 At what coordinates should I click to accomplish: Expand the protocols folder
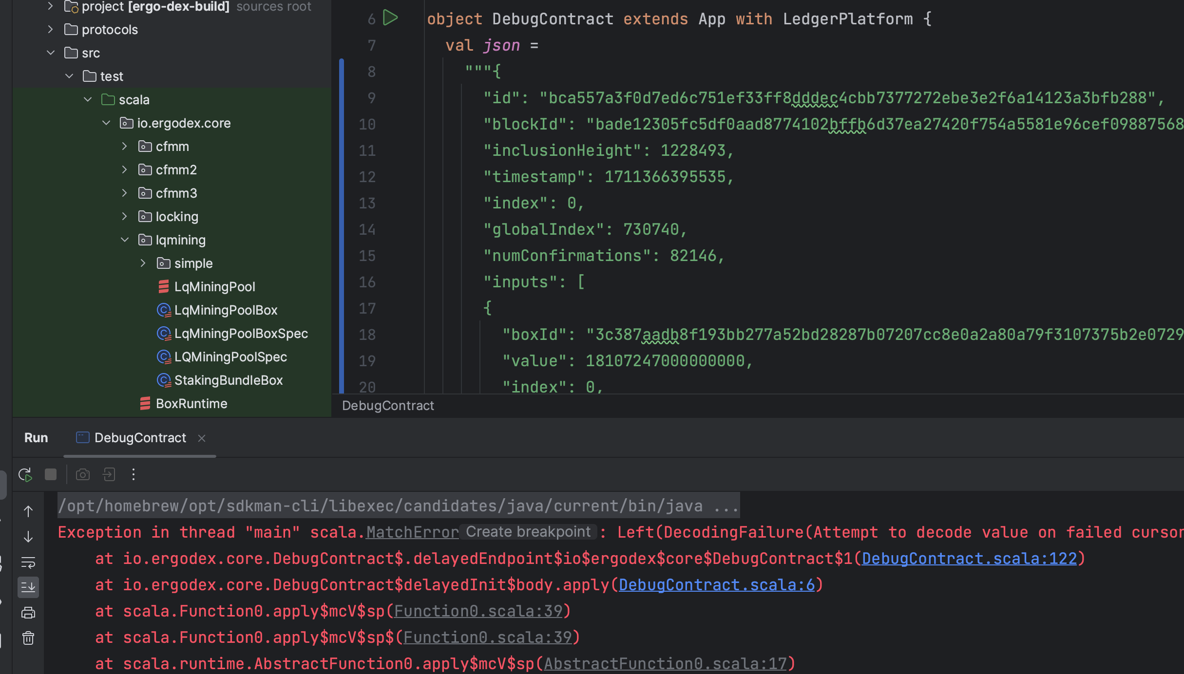51,29
